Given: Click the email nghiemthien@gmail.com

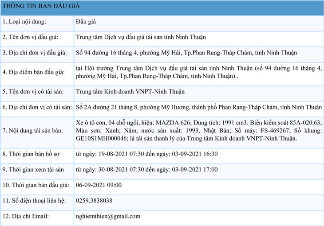Looking at the screenshot, I should pyautogui.click(x=108, y=216).
